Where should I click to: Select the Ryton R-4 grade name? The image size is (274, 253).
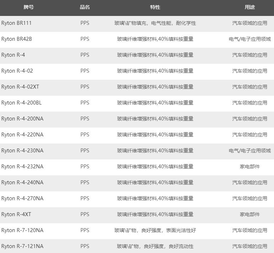pos(13,55)
